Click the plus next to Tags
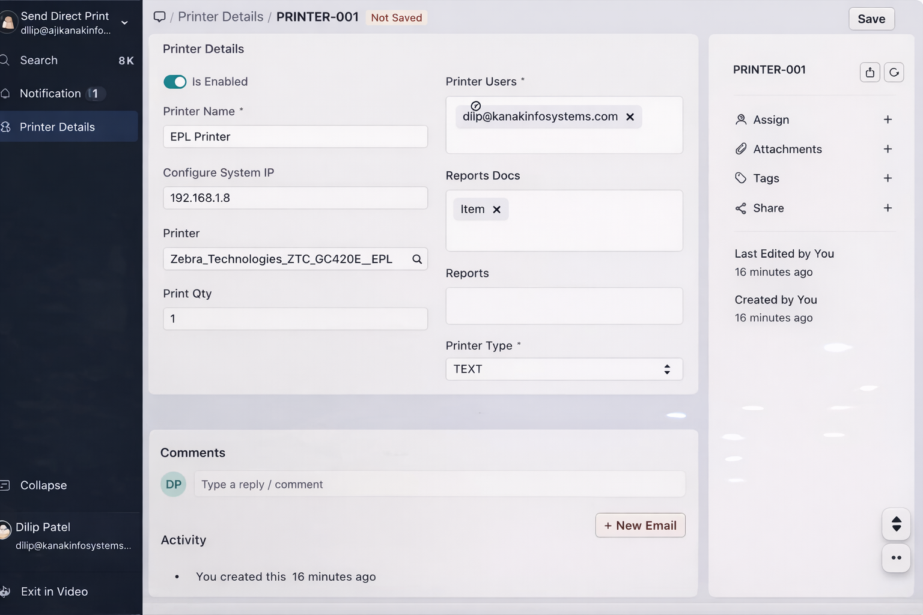The height and width of the screenshot is (615, 923). click(x=888, y=178)
